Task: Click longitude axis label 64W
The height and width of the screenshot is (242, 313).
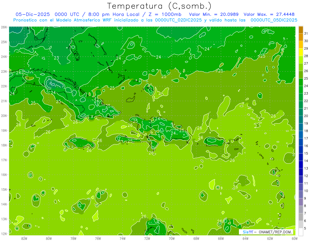Action: point(245,238)
